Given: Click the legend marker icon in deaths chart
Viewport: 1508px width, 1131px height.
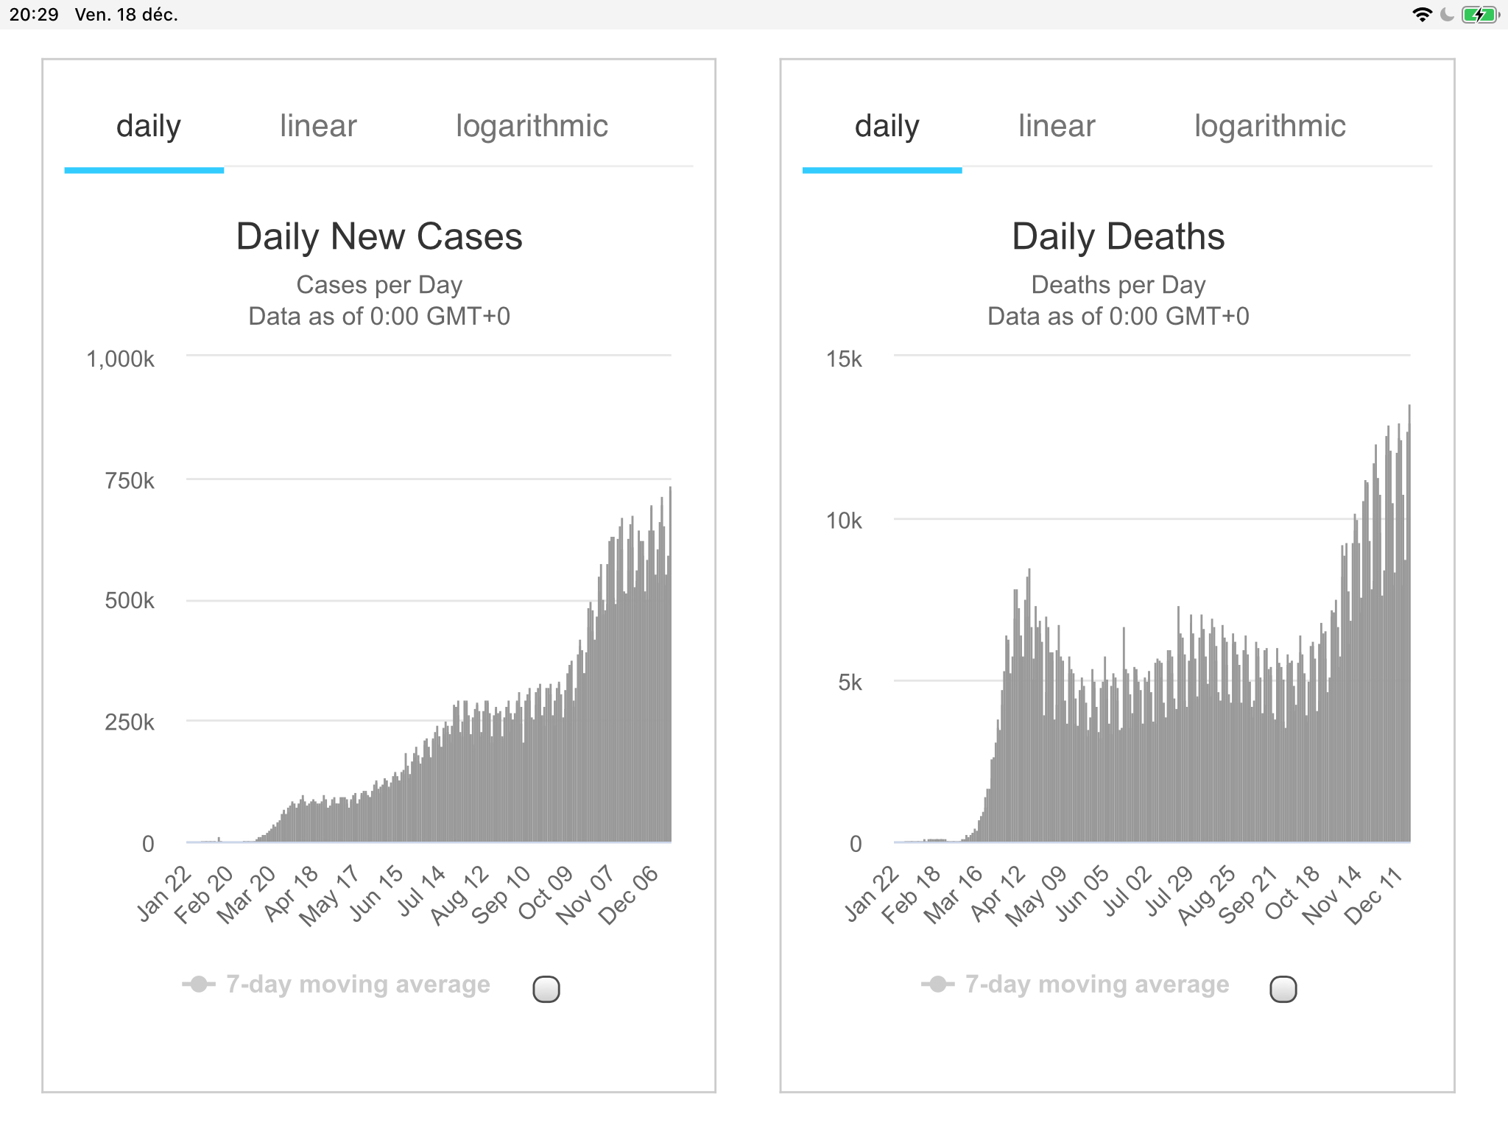Looking at the screenshot, I should (937, 984).
